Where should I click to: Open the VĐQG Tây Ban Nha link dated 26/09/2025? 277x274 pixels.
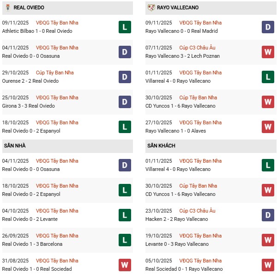pyautogui.click(x=57, y=236)
